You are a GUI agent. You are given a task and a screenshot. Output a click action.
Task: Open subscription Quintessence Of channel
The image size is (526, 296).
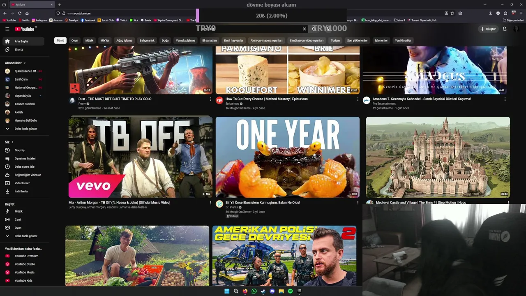[23, 71]
